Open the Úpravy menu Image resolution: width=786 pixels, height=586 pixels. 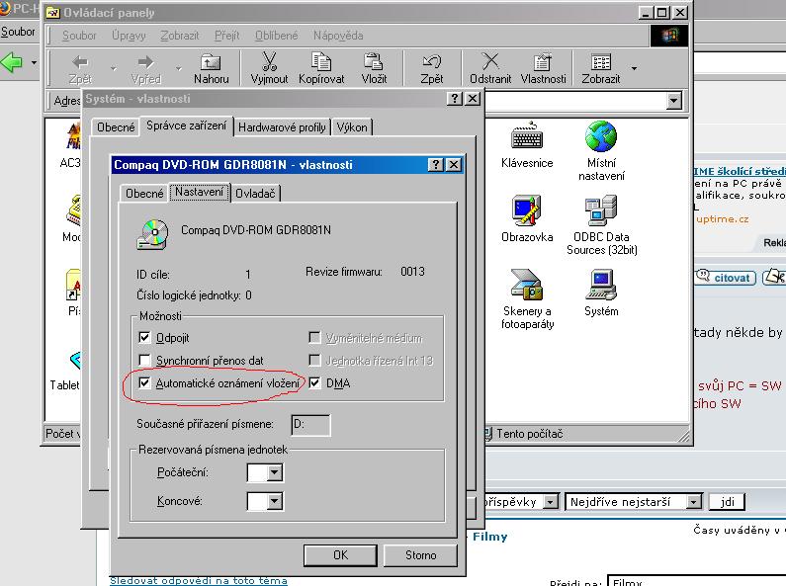[x=129, y=36]
